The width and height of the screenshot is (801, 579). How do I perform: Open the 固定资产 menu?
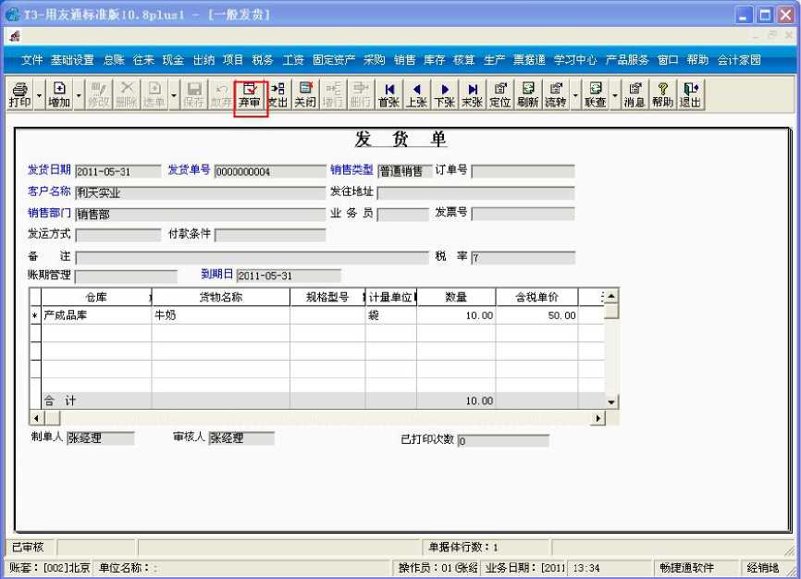tap(334, 60)
